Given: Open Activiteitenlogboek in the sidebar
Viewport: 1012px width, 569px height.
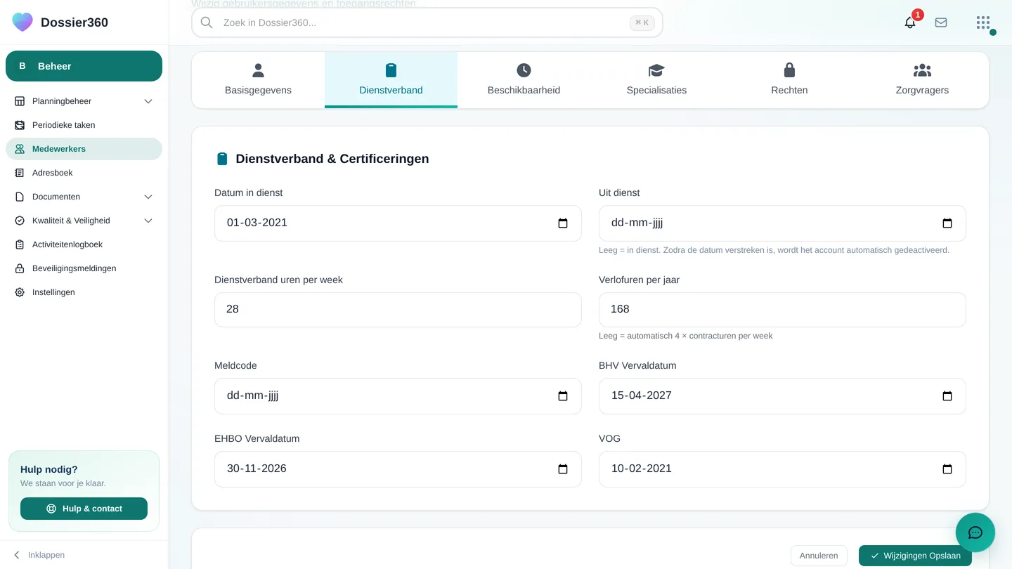Looking at the screenshot, I should 84,244.
